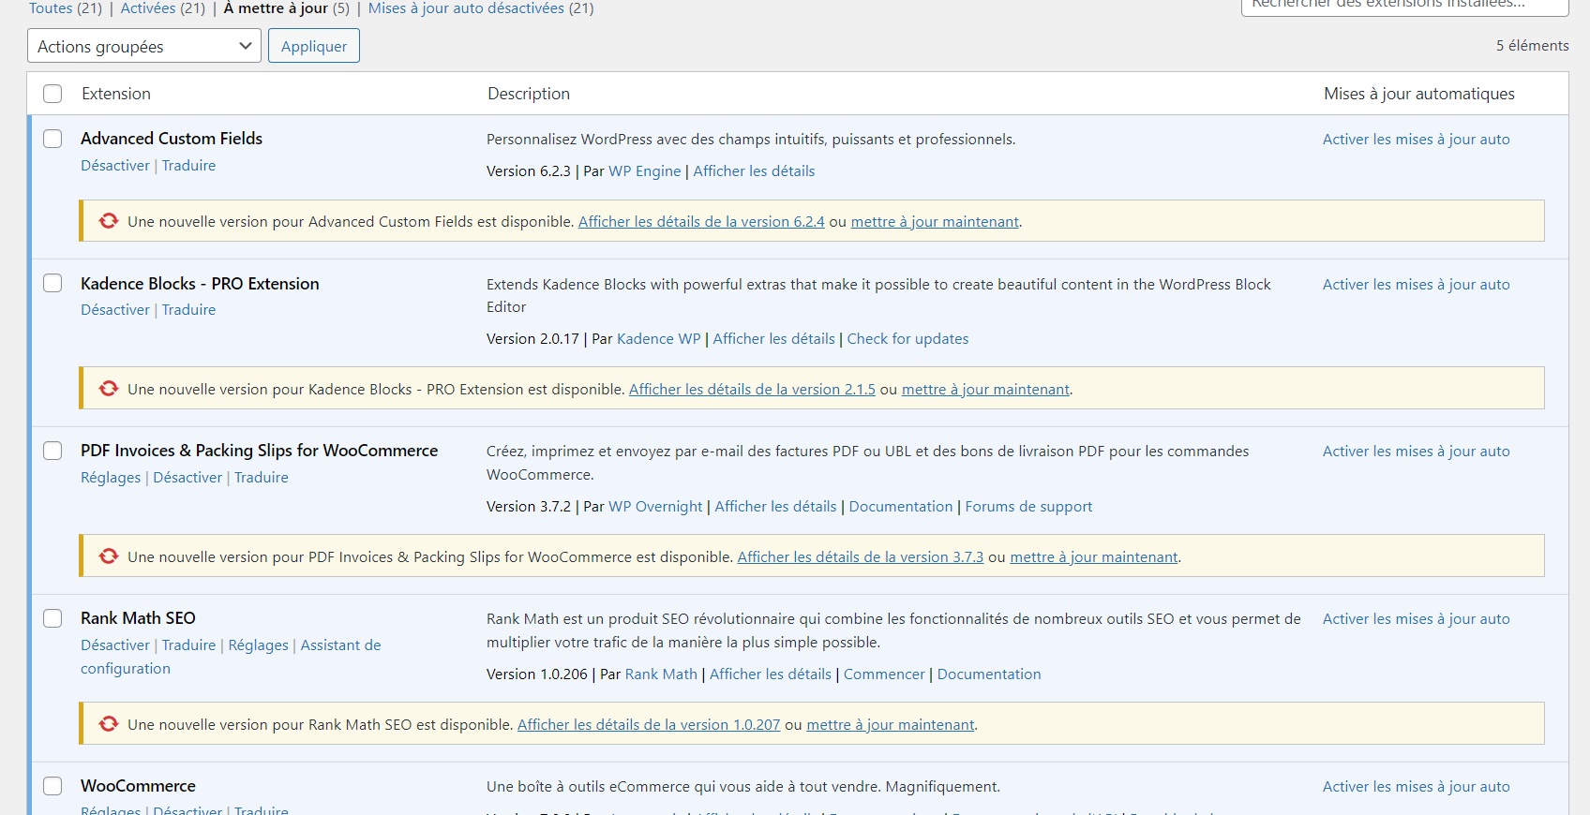Open the WP Engine author link
This screenshot has width=1590, height=815.
645,170
